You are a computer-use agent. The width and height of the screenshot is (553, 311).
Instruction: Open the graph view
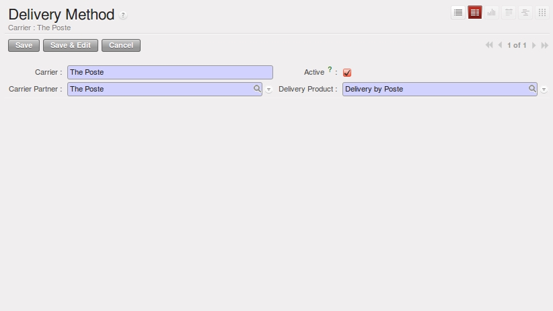point(492,12)
